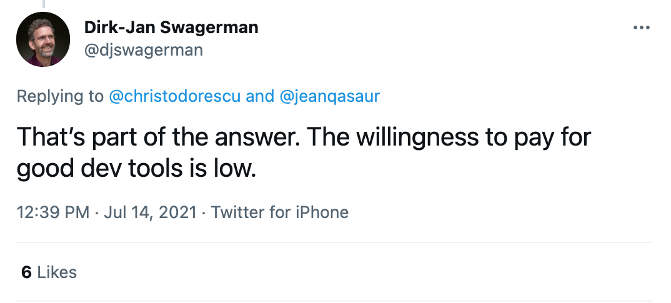Click the divider line above Likes
This screenshot has width=671, height=303.
(x=334, y=242)
